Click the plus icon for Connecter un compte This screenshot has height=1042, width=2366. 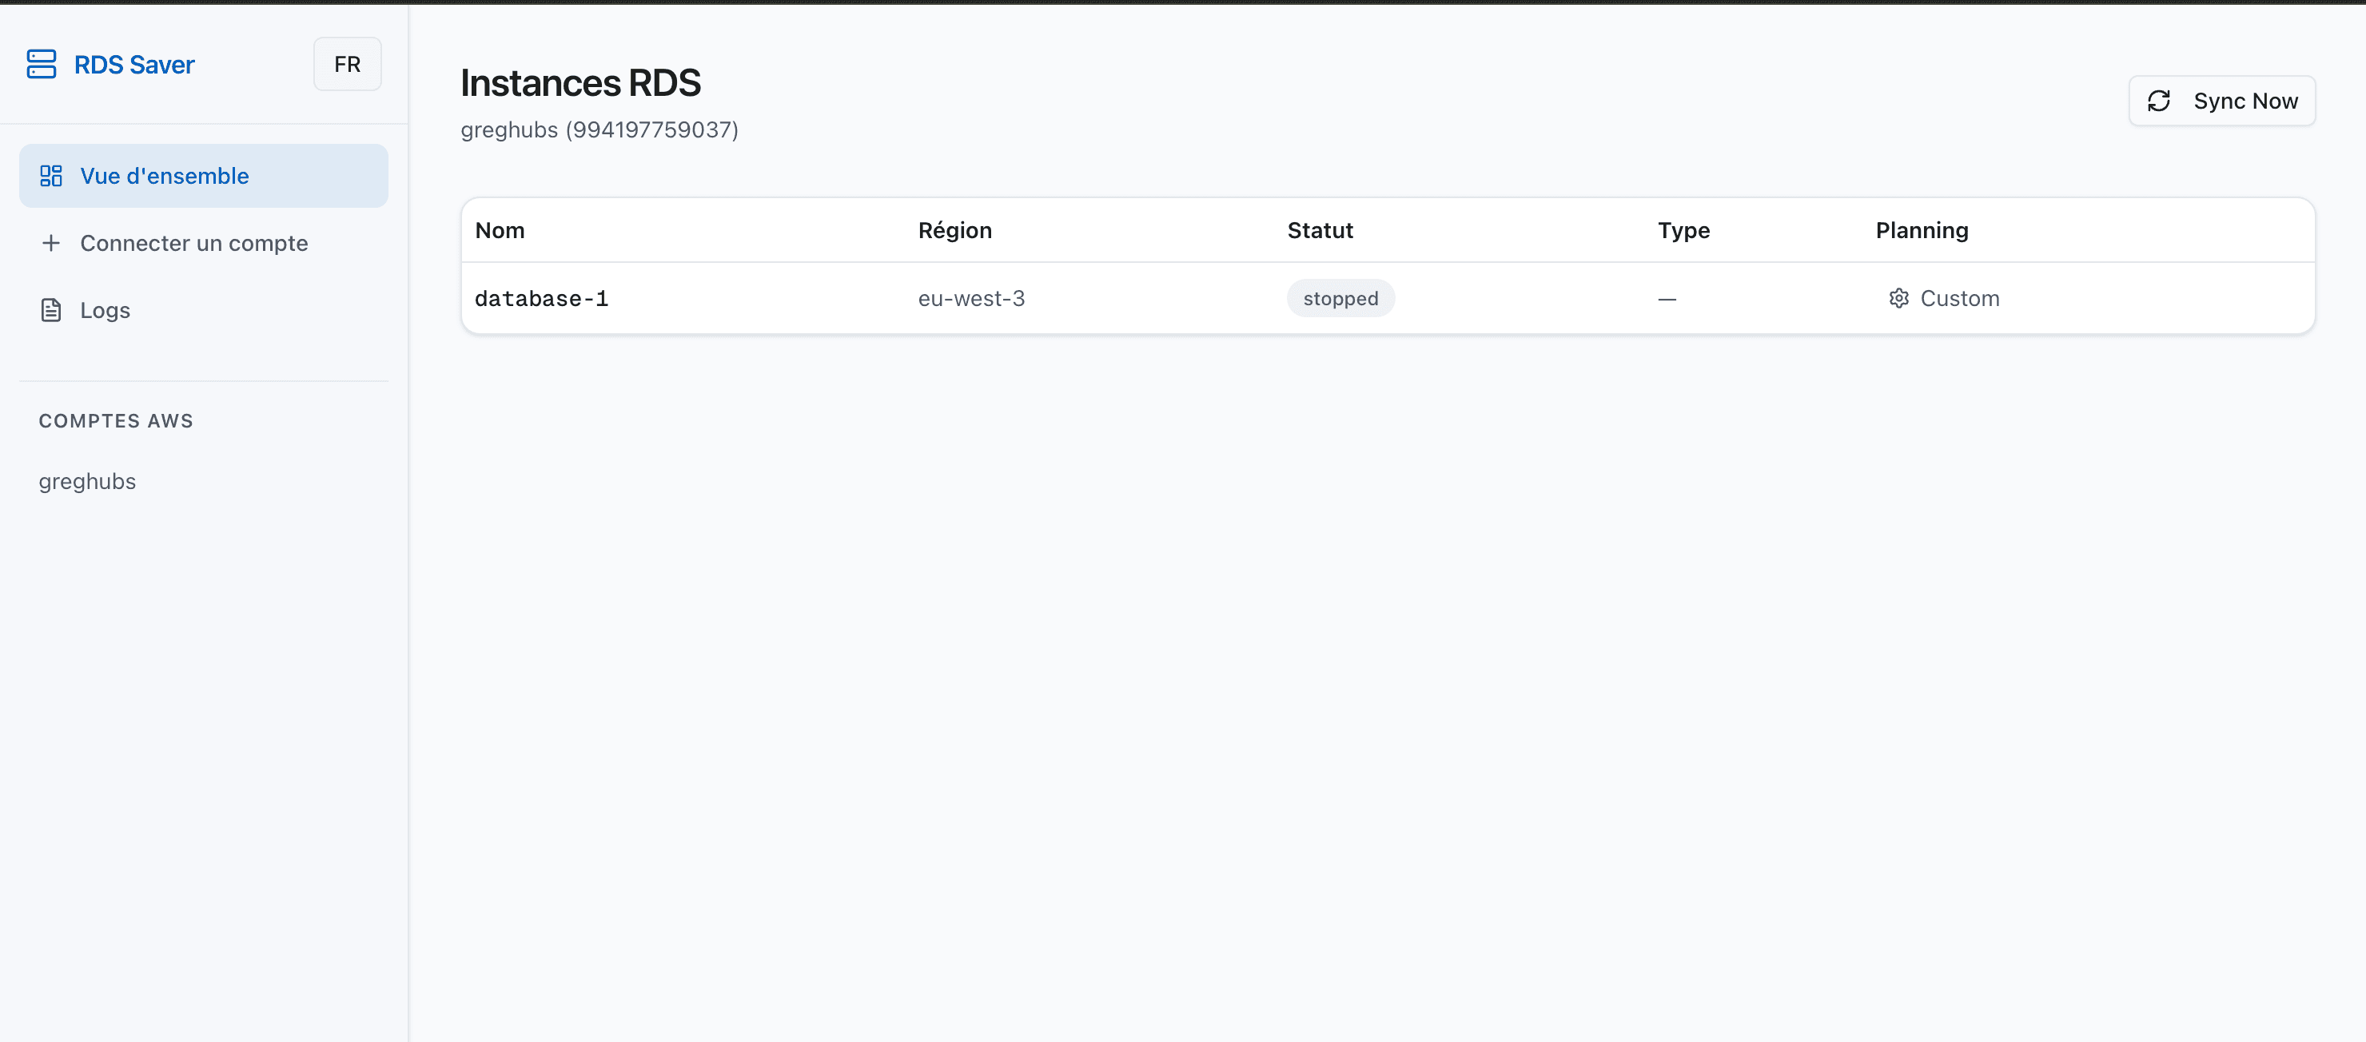point(51,242)
